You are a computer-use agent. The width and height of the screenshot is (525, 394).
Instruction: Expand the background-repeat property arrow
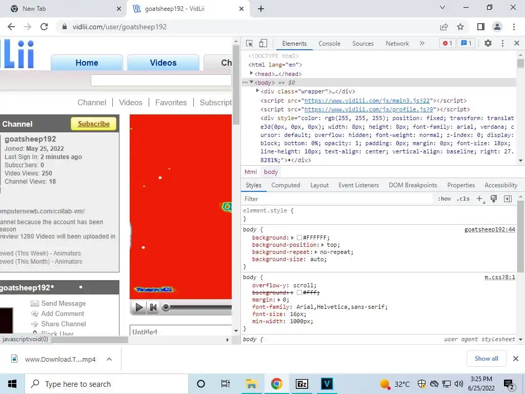316,252
